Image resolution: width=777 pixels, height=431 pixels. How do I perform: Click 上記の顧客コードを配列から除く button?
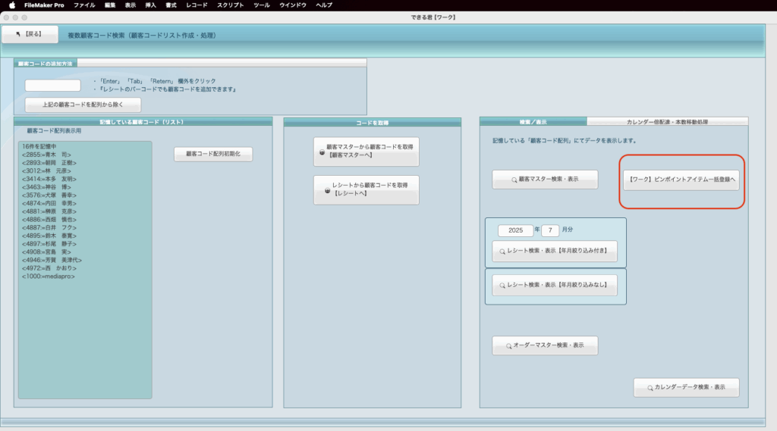pos(83,105)
